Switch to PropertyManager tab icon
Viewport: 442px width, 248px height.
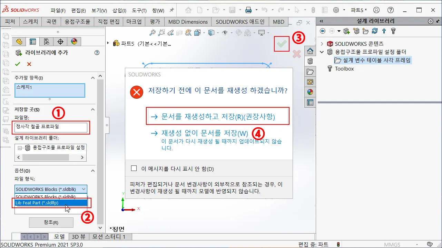(33, 42)
